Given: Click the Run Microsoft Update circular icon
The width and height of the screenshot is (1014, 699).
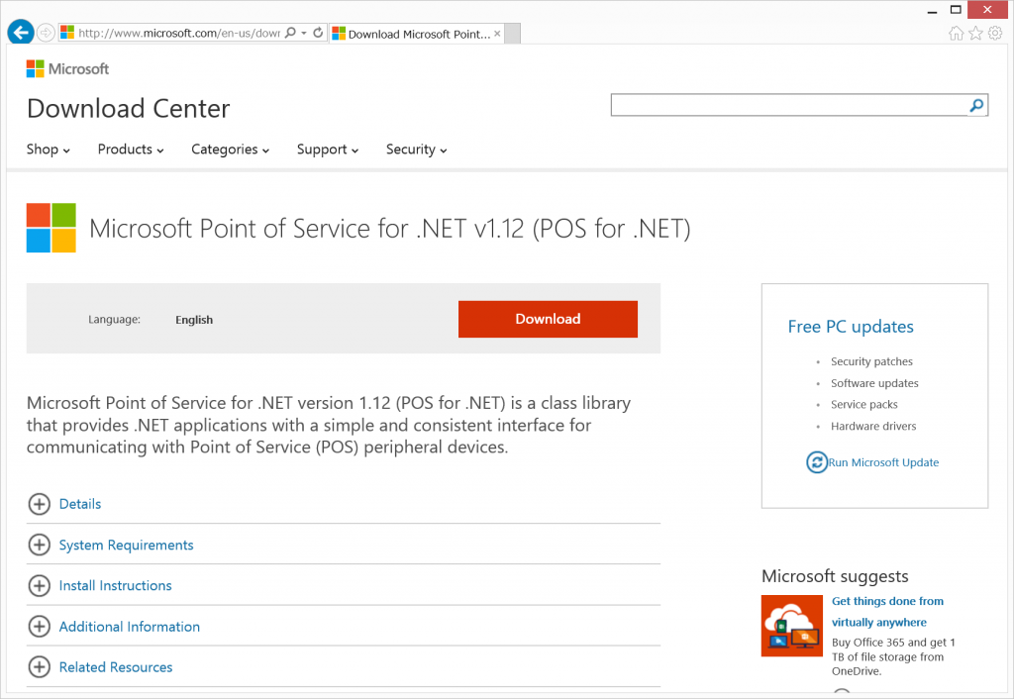Looking at the screenshot, I should pos(816,462).
